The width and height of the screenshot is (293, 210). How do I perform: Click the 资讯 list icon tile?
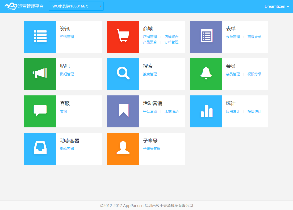pyautogui.click(x=40, y=37)
